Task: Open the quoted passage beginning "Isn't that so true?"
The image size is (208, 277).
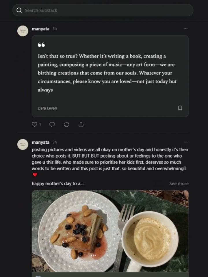Action: coord(107,73)
